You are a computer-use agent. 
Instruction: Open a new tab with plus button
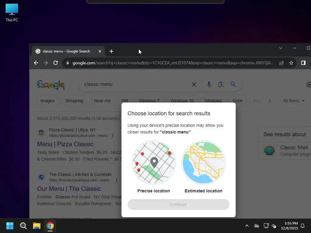click(x=111, y=51)
